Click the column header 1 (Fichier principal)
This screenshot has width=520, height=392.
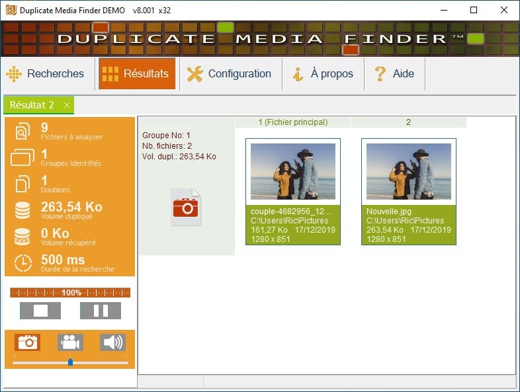pos(292,122)
